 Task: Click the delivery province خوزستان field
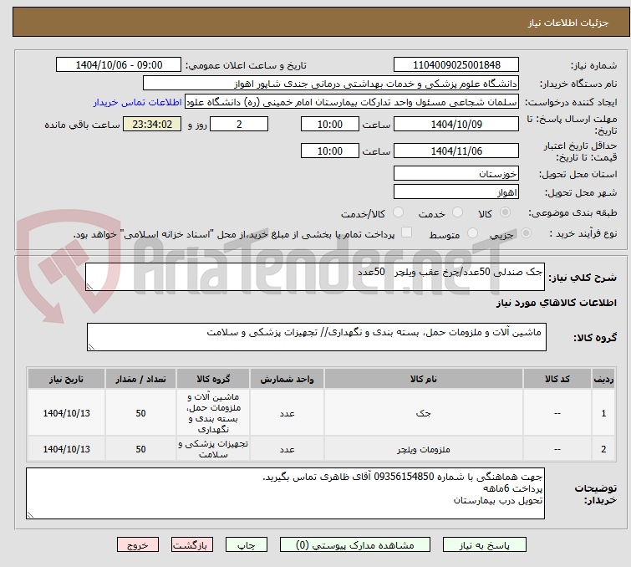pos(456,174)
